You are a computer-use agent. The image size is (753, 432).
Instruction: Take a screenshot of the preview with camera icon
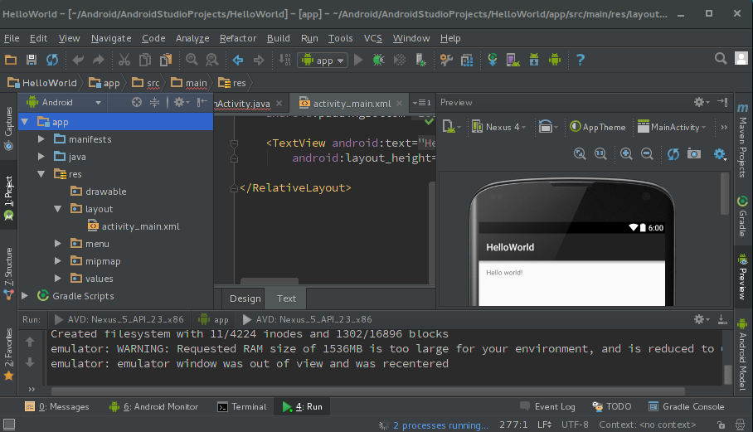pos(694,153)
